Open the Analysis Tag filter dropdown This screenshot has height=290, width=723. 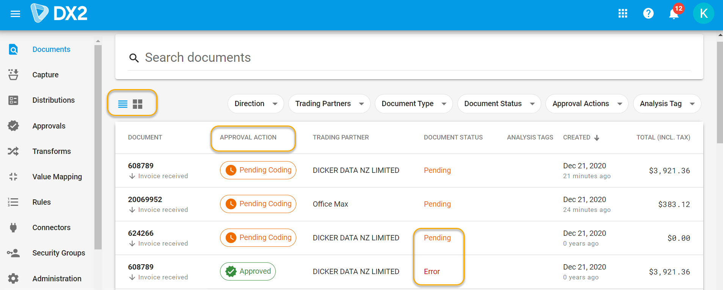(x=666, y=104)
